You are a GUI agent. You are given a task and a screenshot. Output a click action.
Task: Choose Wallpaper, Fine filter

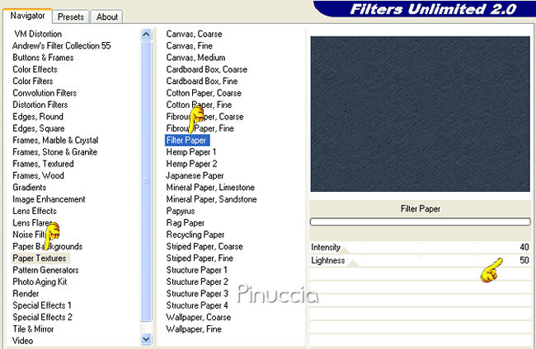tap(194, 329)
